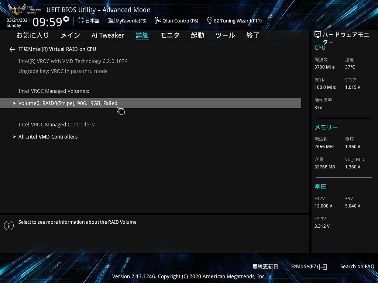Screen dimensions: 378x283
Task: Click the CPU section heading in hardware monitor
Action: pyautogui.click(x=320, y=48)
